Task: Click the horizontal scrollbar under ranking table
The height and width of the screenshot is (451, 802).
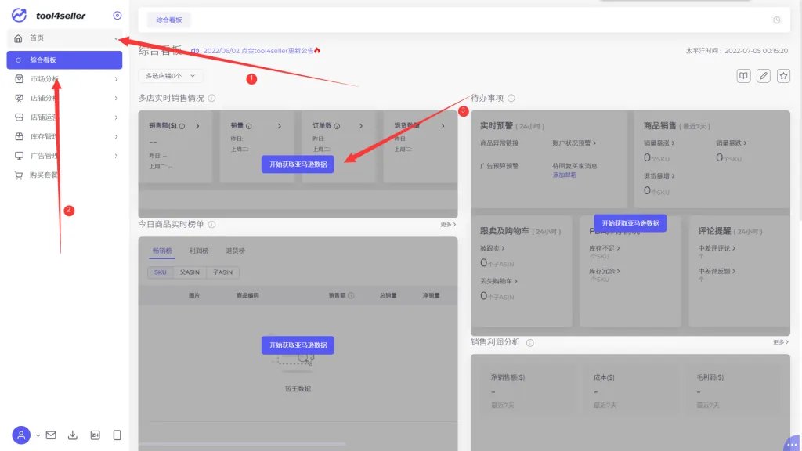Action: (241, 444)
